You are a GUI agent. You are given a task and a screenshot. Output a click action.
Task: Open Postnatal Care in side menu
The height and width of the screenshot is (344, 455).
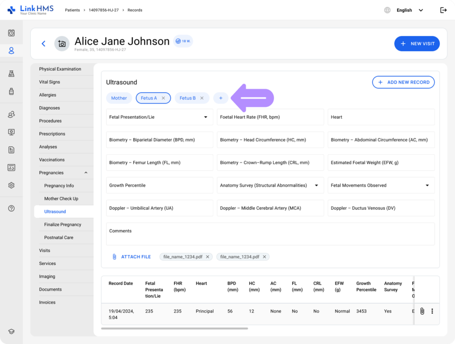(59, 237)
